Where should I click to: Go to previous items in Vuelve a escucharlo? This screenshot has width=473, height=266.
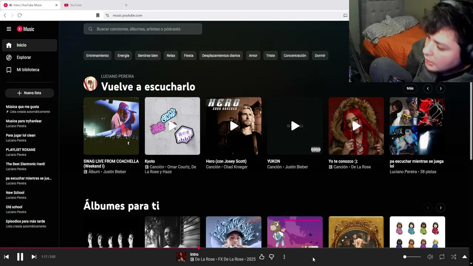click(x=428, y=88)
